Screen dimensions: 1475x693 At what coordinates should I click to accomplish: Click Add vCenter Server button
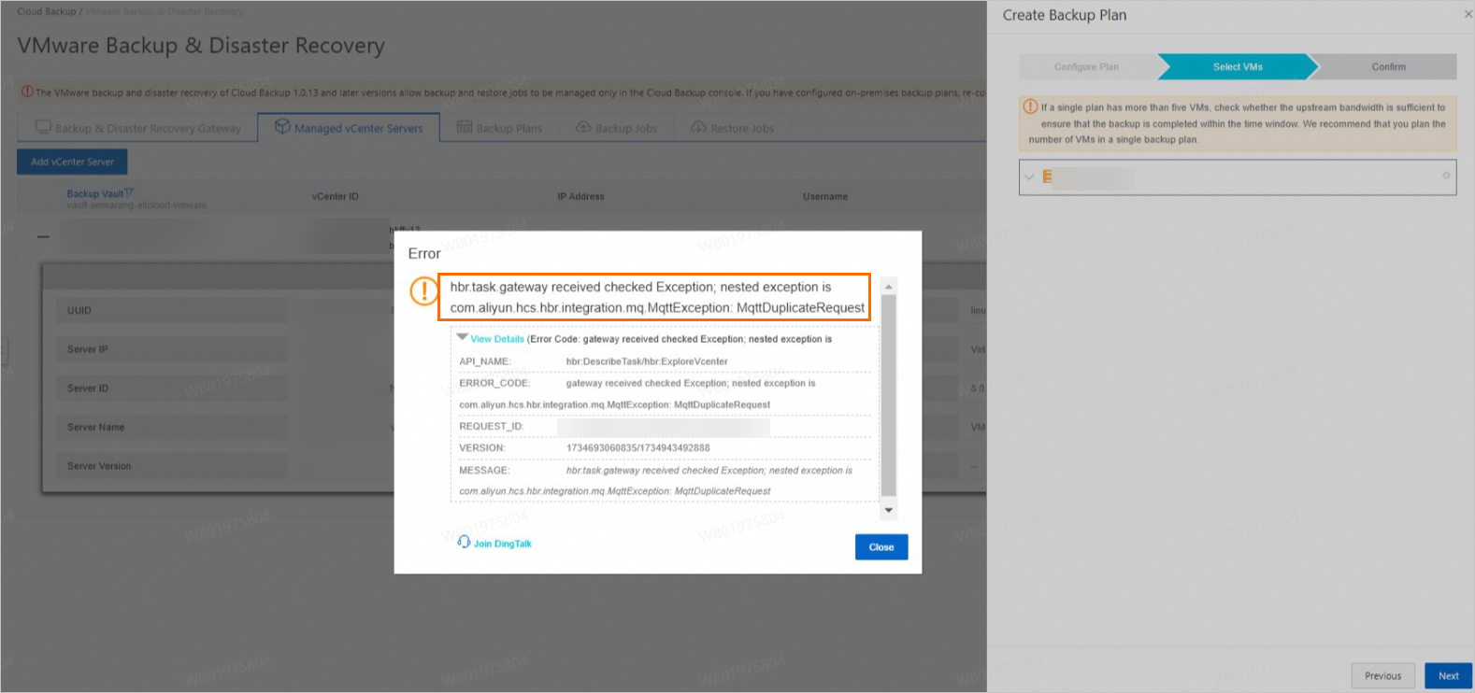[72, 162]
